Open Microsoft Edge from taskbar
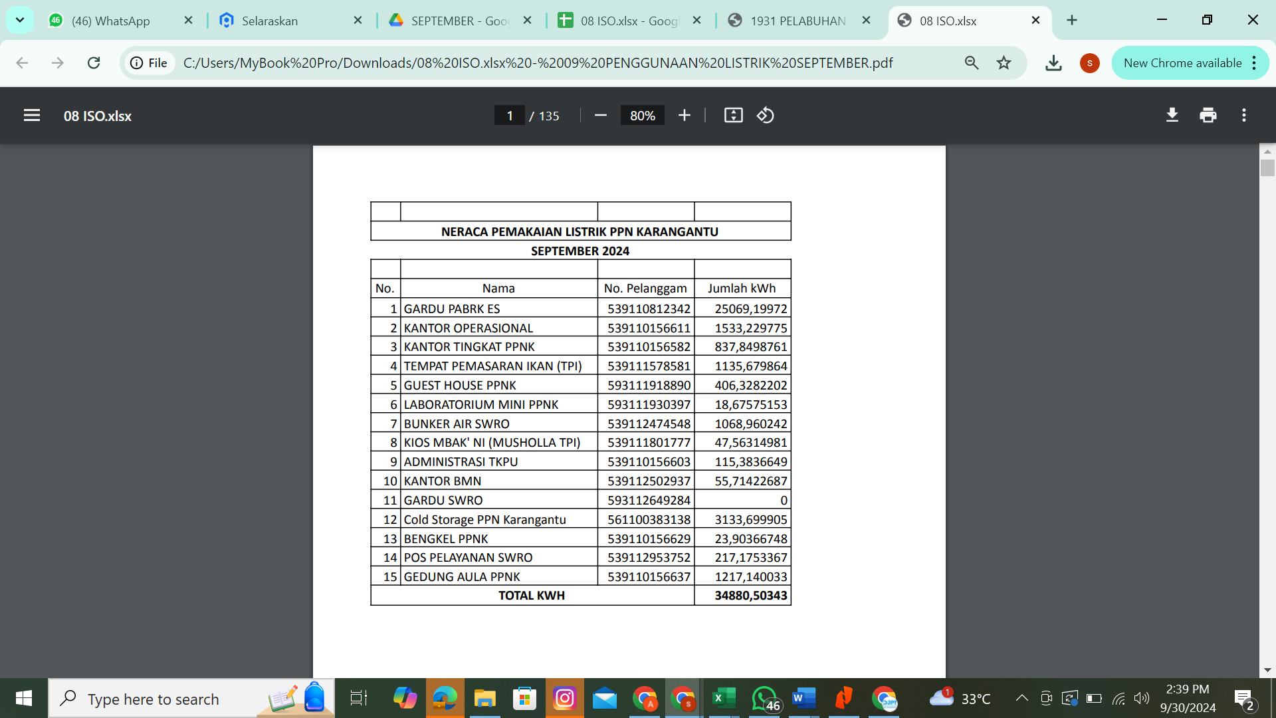The height and width of the screenshot is (718, 1276). click(445, 698)
